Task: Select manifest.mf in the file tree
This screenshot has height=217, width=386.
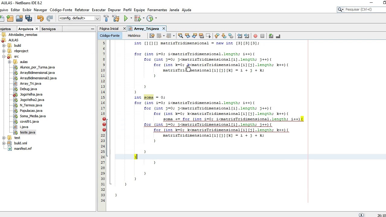Action: (23, 149)
